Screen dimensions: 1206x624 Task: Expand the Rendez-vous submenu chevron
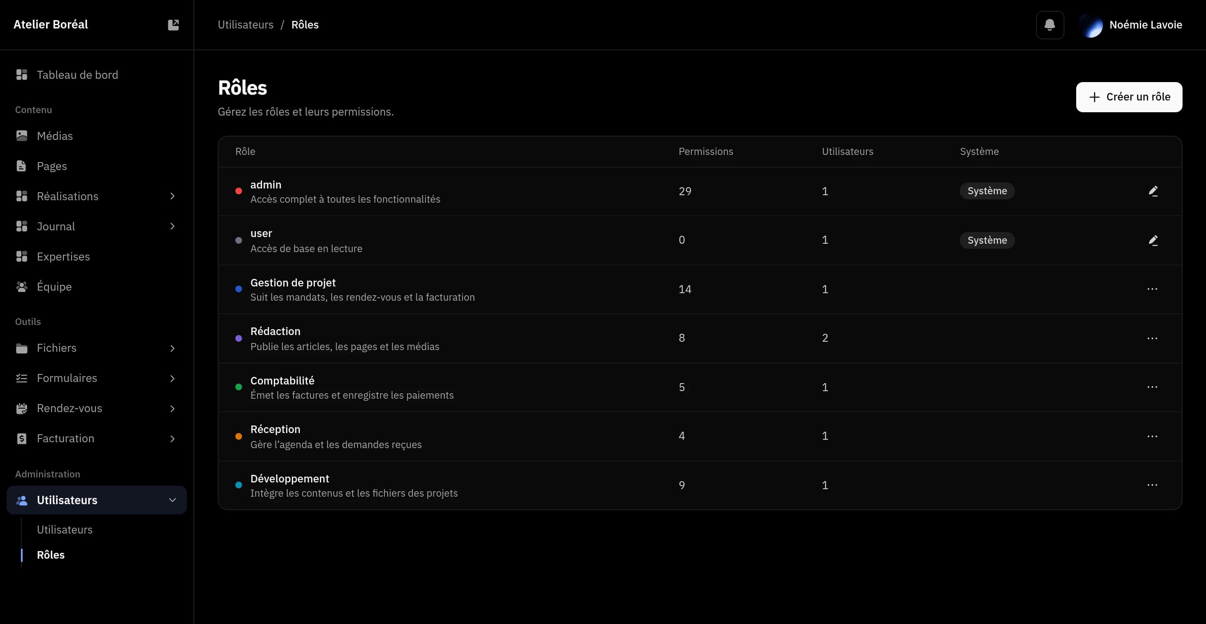point(172,408)
